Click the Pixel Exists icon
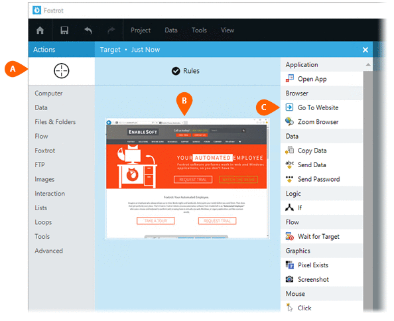 coord(289,265)
